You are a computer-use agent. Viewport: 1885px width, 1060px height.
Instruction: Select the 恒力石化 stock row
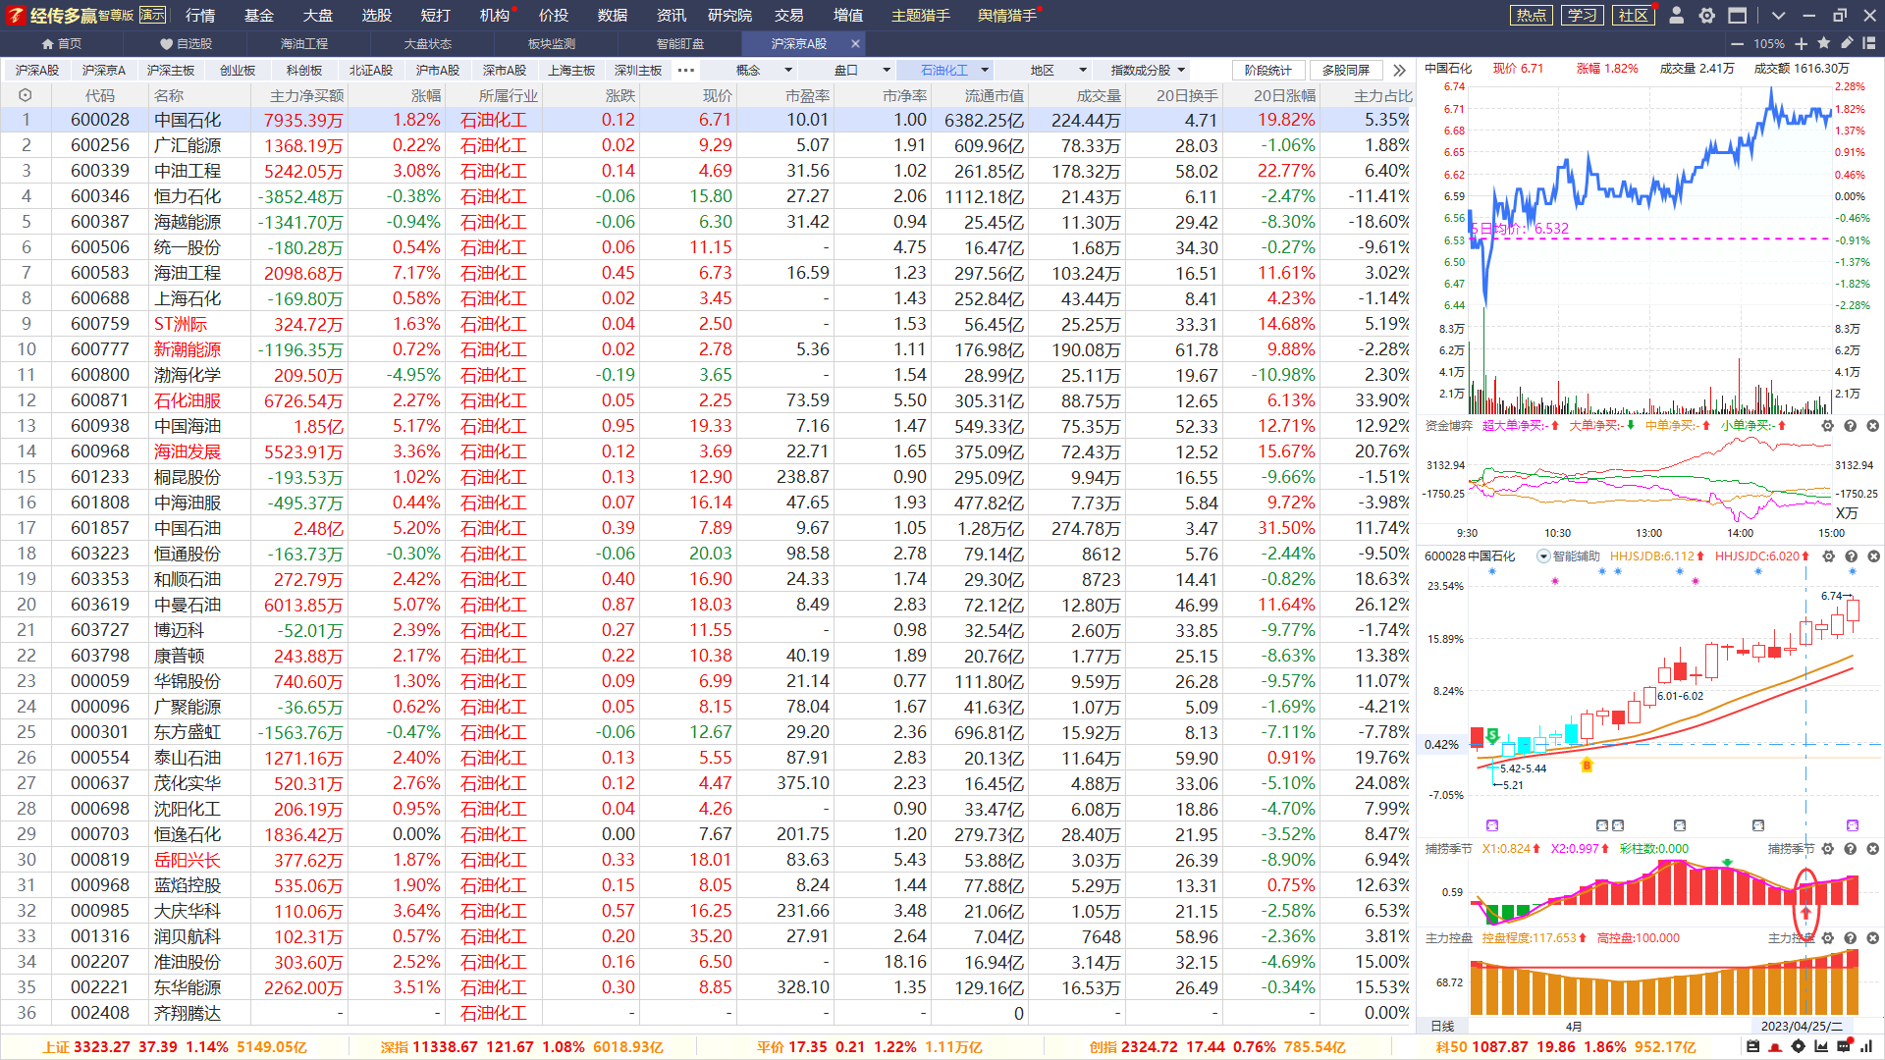pos(705,196)
